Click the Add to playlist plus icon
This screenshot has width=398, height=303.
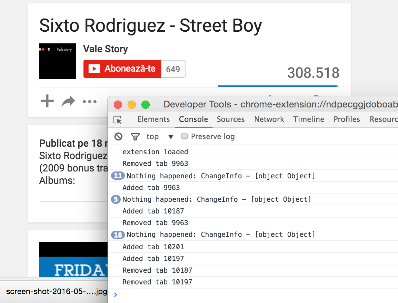[x=47, y=101]
